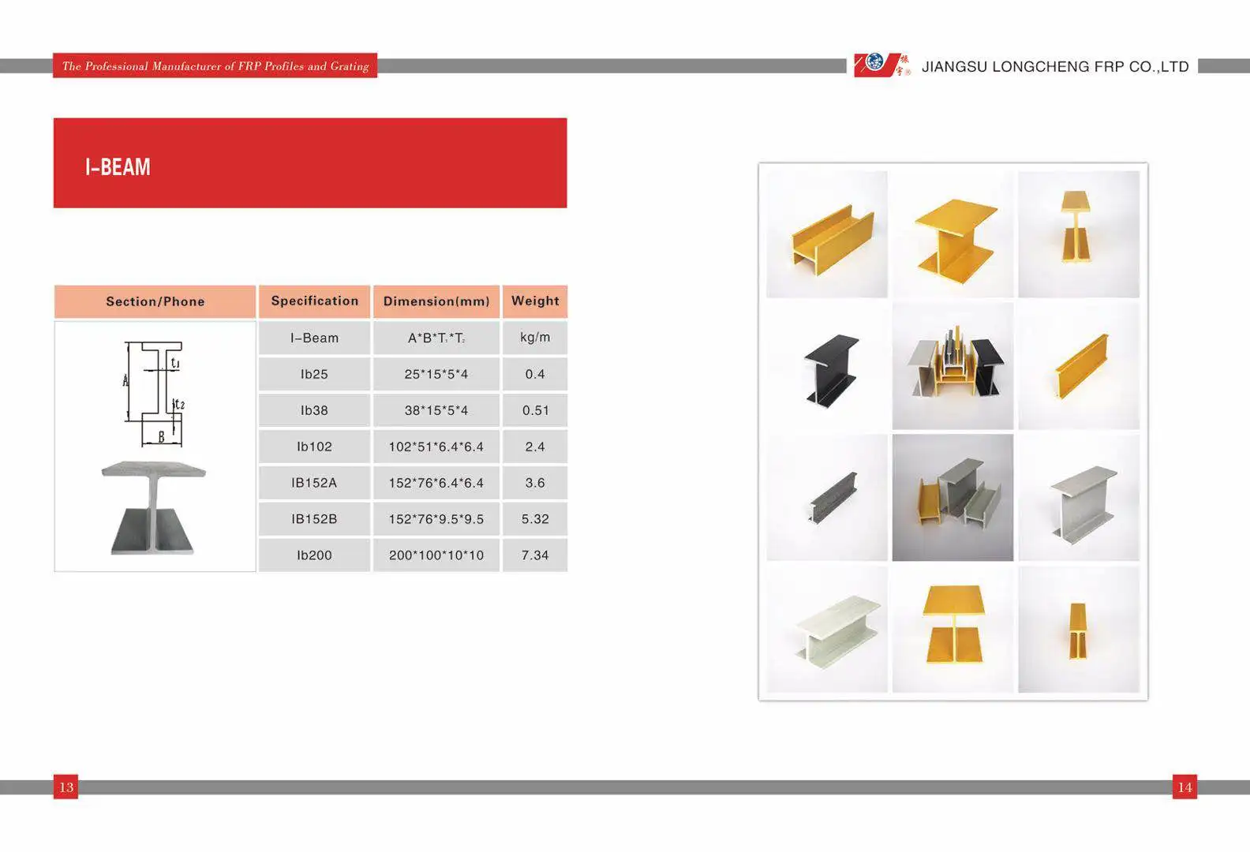Click the '25*15*5*4' dimension cell
This screenshot has height=852, width=1250.
pyautogui.click(x=436, y=374)
